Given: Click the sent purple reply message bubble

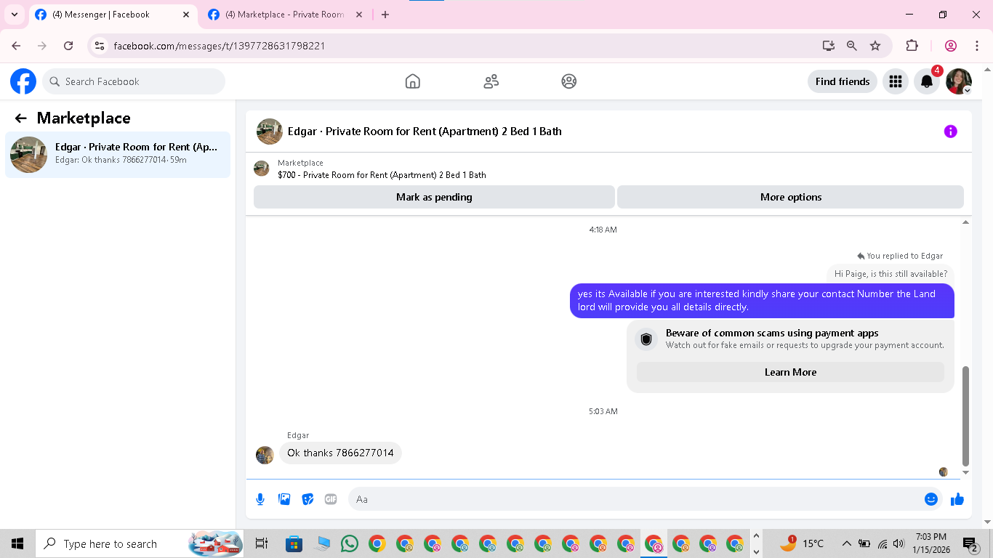Looking at the screenshot, I should pyautogui.click(x=762, y=300).
